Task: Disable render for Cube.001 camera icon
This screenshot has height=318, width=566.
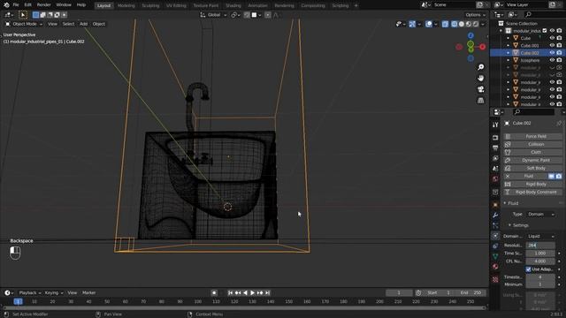Action: 559,45
